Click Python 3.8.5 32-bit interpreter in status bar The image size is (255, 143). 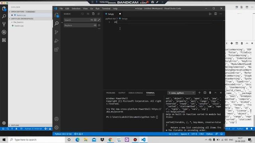click(x=63, y=134)
